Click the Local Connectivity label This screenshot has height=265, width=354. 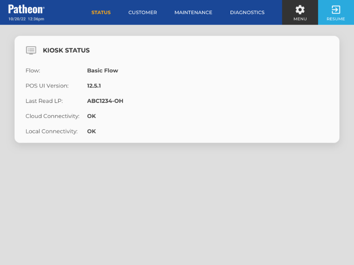coord(51,131)
